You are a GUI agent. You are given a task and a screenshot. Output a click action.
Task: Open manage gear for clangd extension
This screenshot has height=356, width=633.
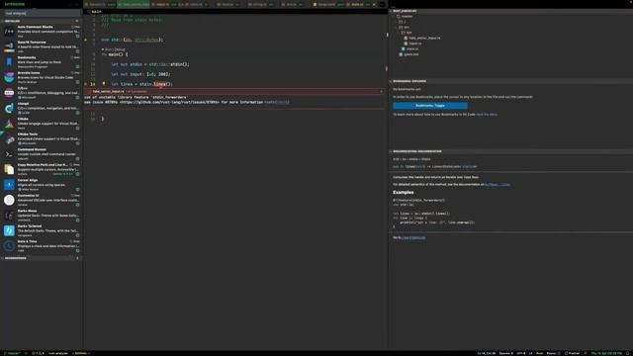point(77,113)
